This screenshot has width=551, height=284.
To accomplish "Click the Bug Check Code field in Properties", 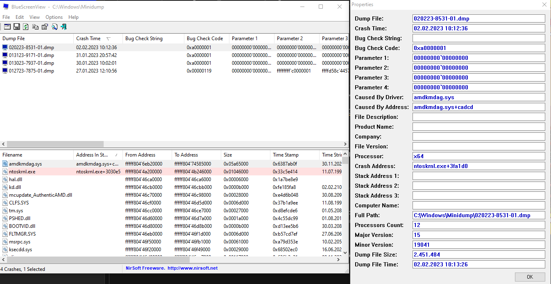I will 479,48.
